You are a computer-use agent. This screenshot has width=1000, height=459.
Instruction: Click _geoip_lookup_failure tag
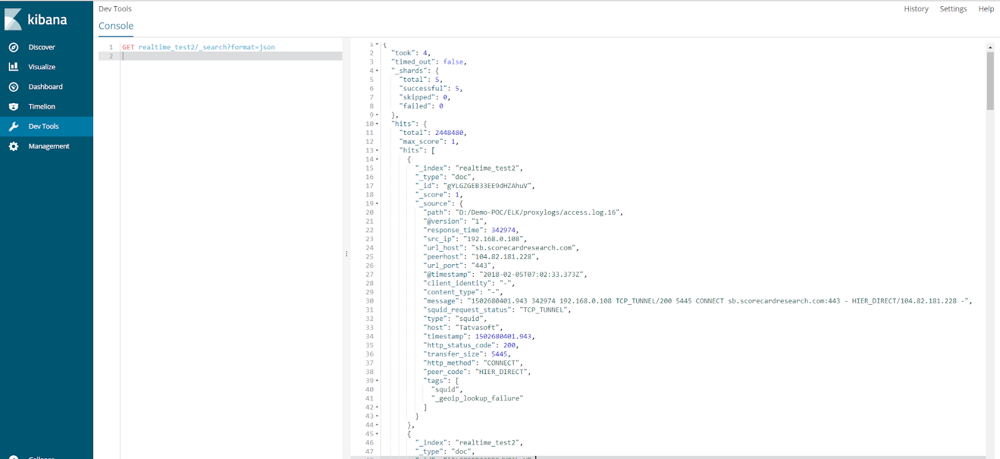coord(477,398)
